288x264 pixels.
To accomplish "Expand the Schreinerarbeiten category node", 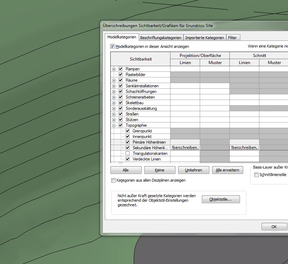I will (114, 97).
